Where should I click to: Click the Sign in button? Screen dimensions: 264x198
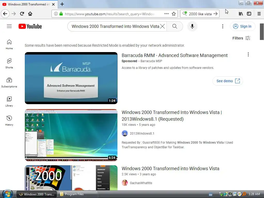point(243,26)
